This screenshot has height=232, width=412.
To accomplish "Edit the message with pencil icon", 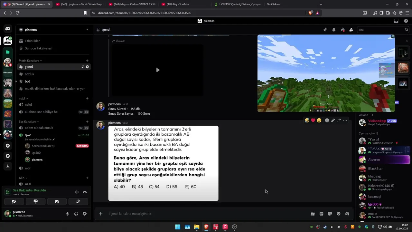I will tap(333, 120).
